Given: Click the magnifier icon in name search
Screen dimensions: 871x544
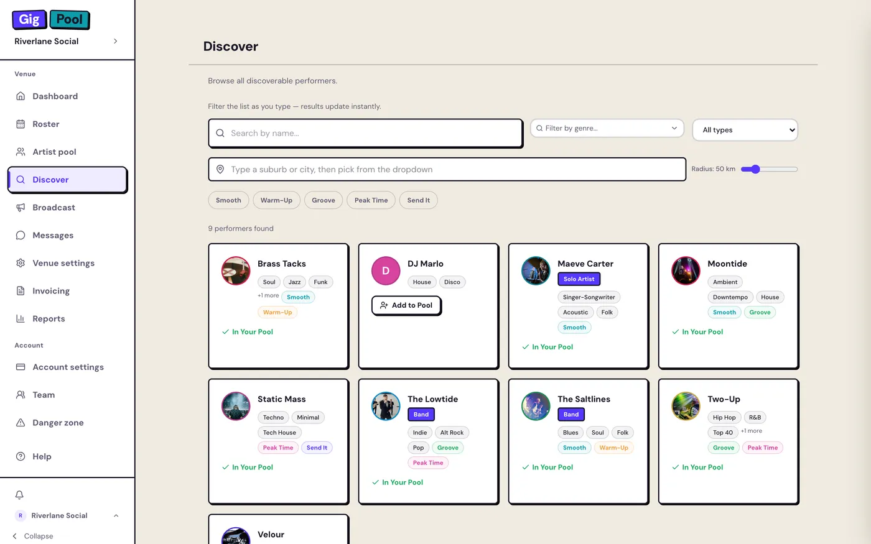Looking at the screenshot, I should click(x=220, y=133).
